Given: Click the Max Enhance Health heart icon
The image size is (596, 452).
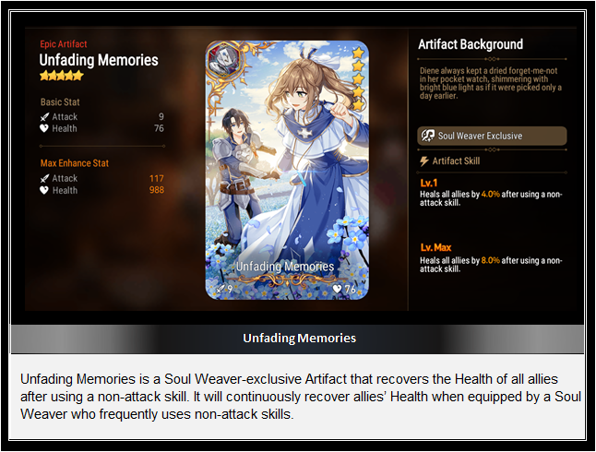Looking at the screenshot, I should [44, 190].
